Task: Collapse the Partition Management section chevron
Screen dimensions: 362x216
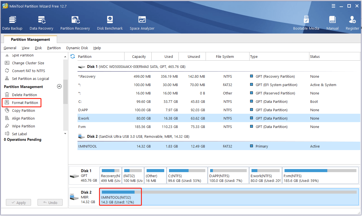Action: click(59, 87)
